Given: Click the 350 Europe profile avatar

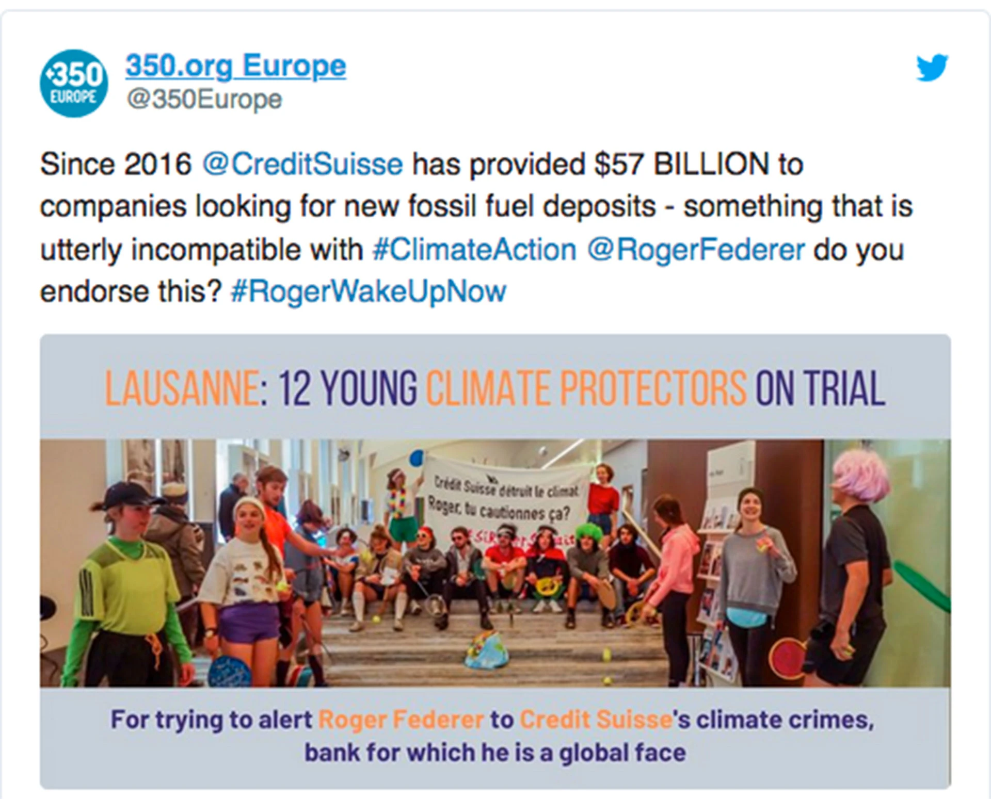Looking at the screenshot, I should [74, 83].
